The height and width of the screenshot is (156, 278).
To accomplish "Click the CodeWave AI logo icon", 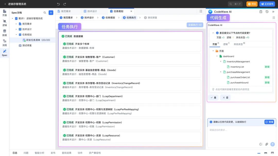I will click(210, 12).
